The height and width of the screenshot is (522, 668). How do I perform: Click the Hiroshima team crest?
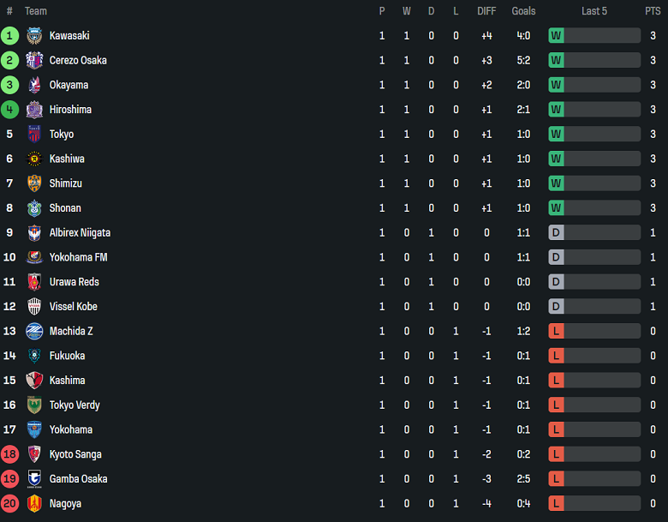tap(34, 110)
